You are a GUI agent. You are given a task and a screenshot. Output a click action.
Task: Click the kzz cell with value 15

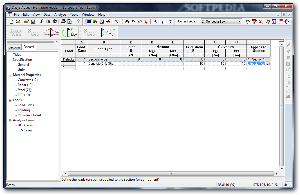[x=236, y=64]
